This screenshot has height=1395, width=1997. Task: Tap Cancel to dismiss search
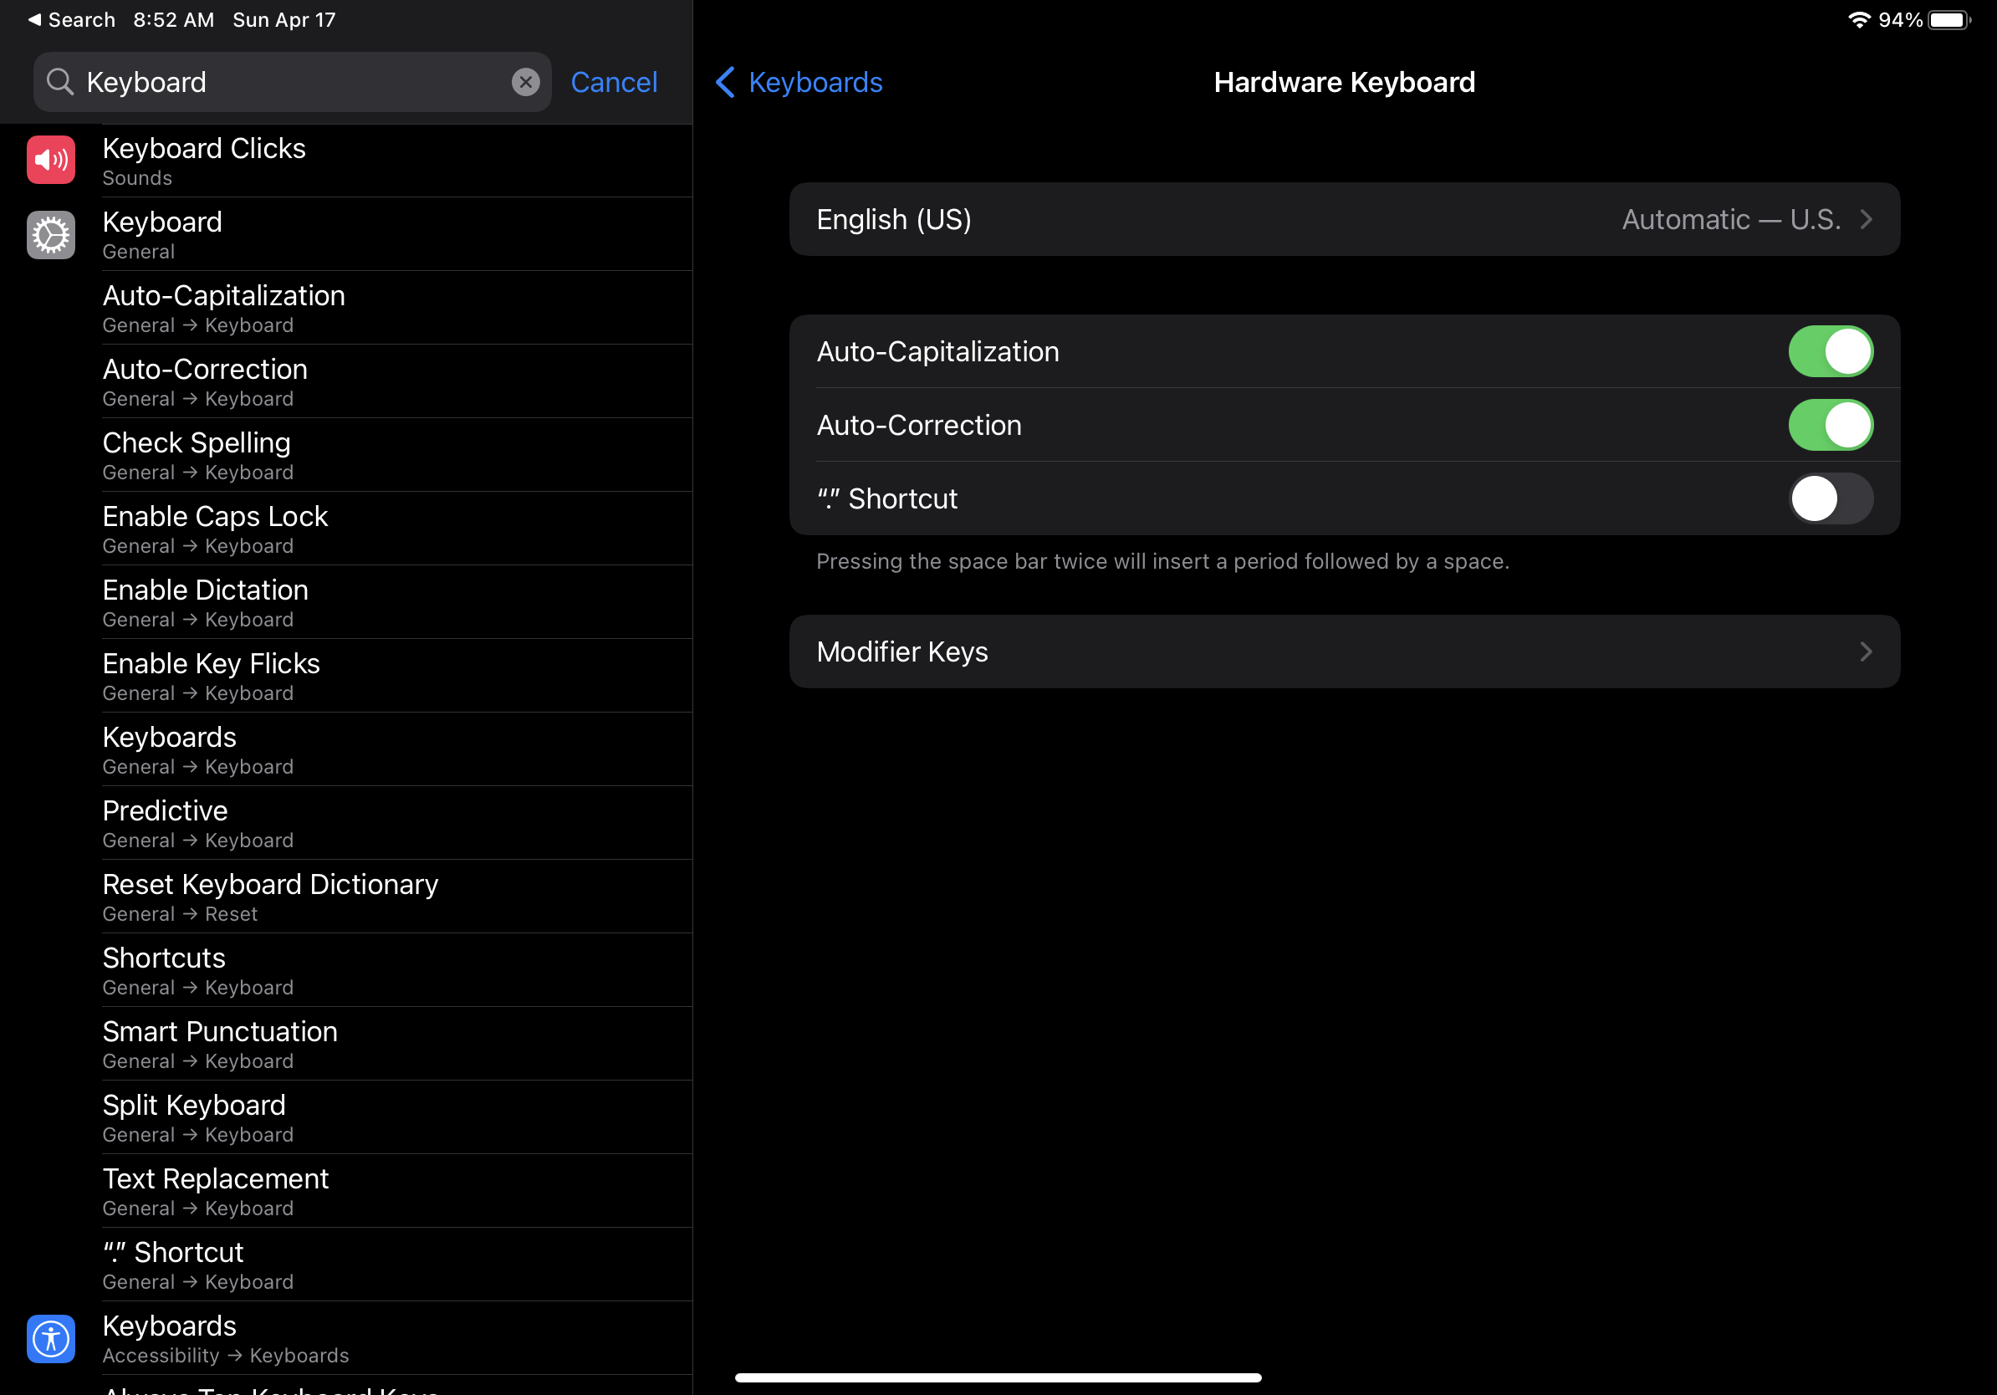(613, 82)
